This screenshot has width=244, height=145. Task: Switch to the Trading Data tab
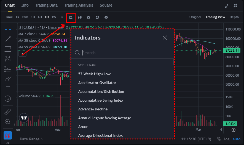[x=46, y=5]
